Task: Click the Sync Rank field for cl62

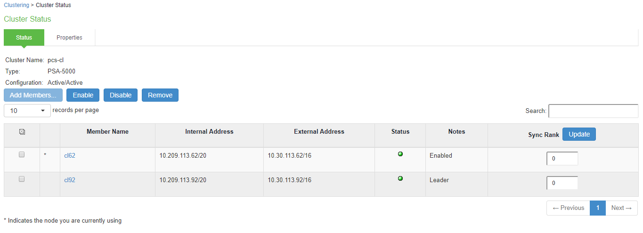Action: 562,159
